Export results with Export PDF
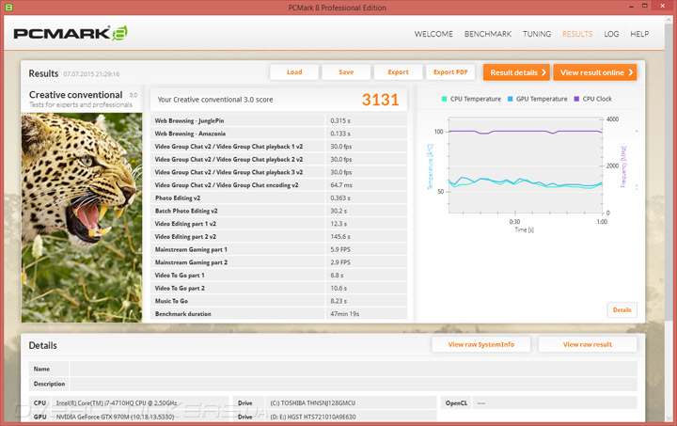The height and width of the screenshot is (426, 677). pos(450,72)
